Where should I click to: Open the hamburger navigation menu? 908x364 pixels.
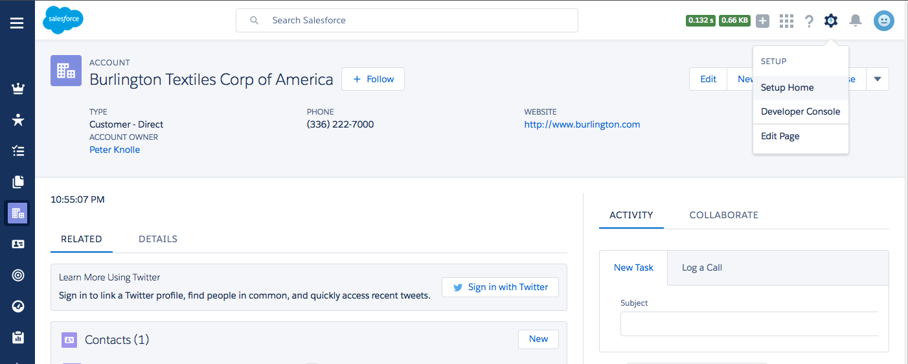[x=17, y=23]
